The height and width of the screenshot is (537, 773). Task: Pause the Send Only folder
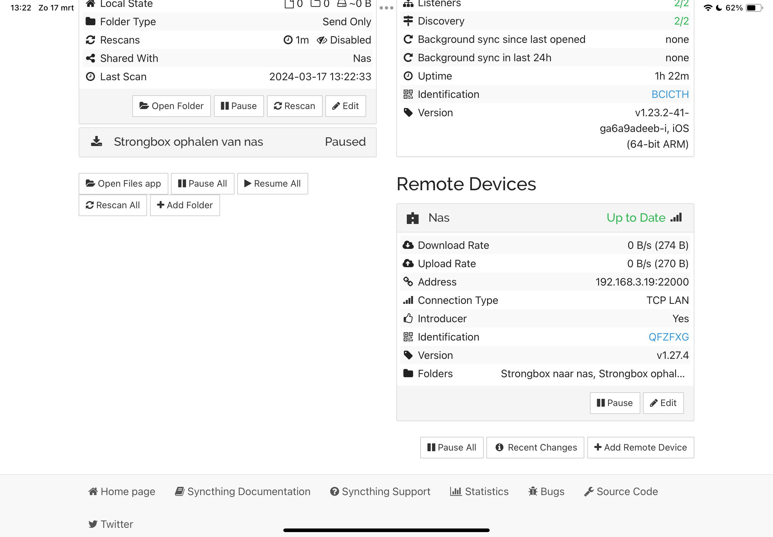pyautogui.click(x=238, y=106)
